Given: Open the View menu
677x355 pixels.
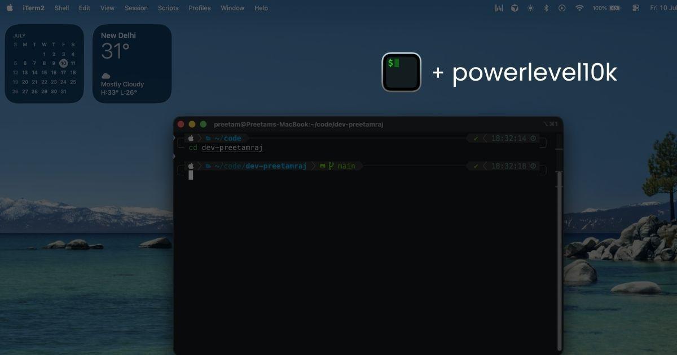Looking at the screenshot, I should pyautogui.click(x=107, y=8).
